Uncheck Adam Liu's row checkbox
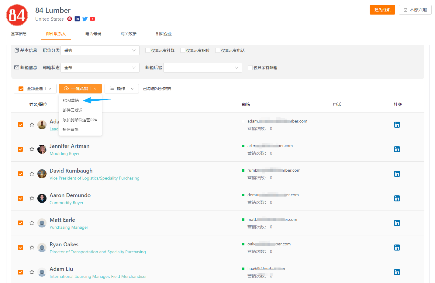 coord(20,272)
